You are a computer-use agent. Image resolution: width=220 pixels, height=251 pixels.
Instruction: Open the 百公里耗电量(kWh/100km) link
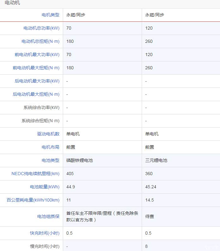(33, 200)
